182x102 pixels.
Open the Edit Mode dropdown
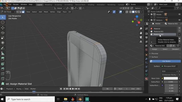[x=8, y=12]
